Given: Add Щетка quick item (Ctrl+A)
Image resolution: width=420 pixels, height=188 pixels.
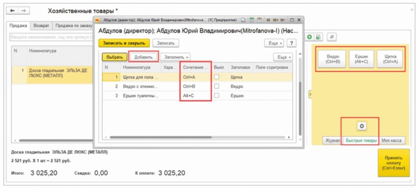Looking at the screenshot, I should pos(390,59).
